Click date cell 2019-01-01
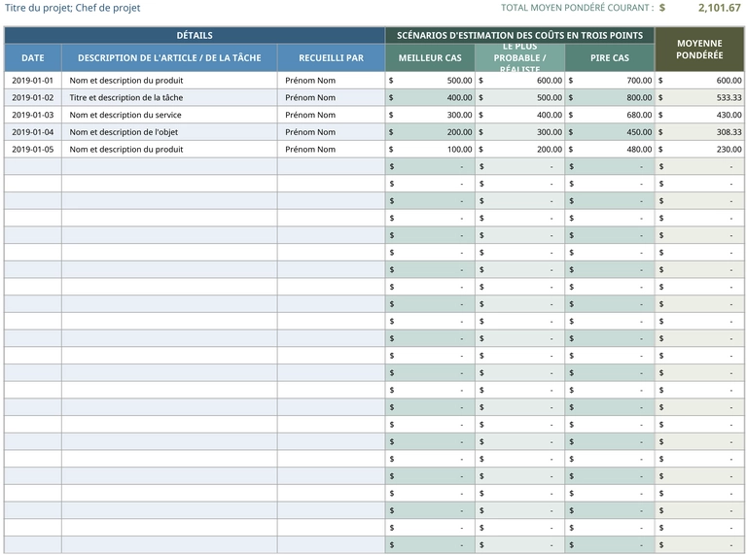Screen dimensions: 747x555 tap(33, 81)
